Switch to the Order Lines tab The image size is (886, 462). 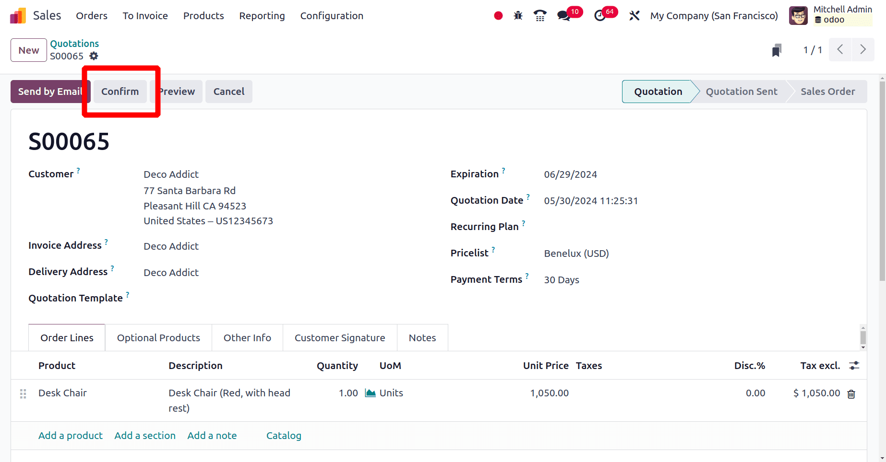(x=67, y=338)
